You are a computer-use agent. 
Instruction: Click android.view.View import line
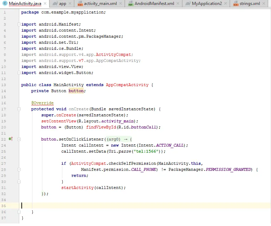[52, 67]
